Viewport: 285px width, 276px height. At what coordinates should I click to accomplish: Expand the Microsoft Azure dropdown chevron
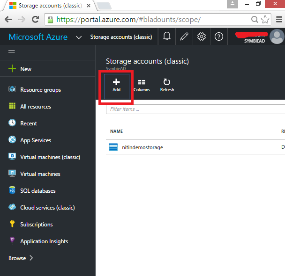(79, 37)
